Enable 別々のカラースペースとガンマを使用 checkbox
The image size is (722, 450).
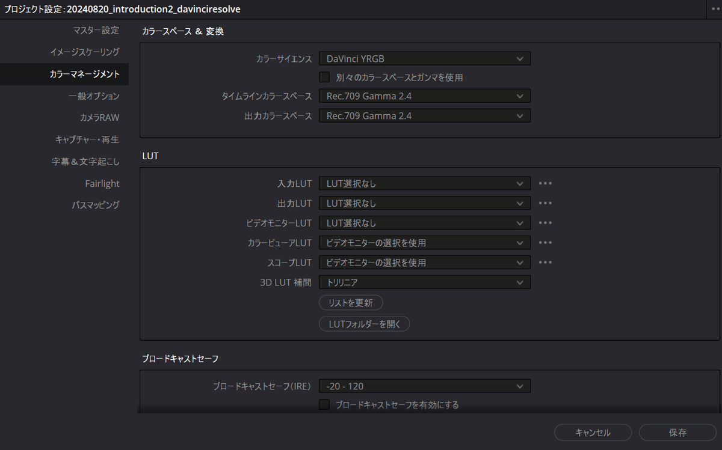pos(324,77)
